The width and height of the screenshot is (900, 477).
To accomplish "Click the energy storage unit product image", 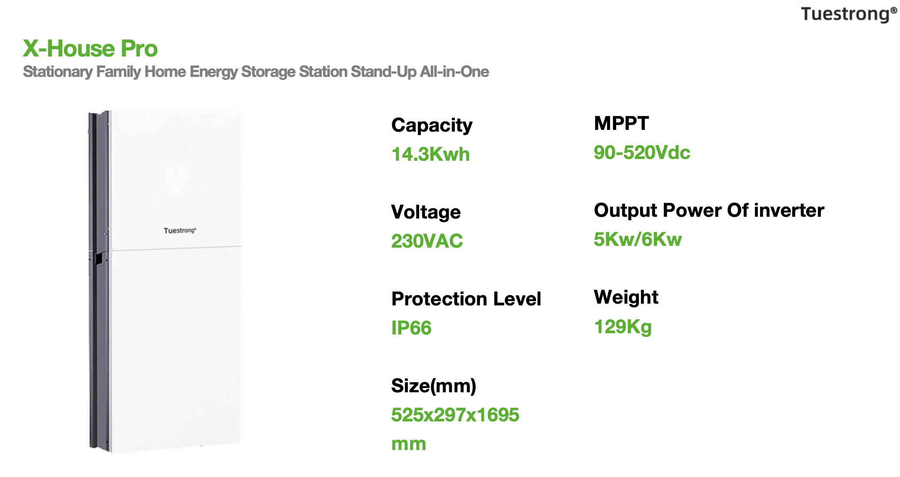I will (165, 281).
